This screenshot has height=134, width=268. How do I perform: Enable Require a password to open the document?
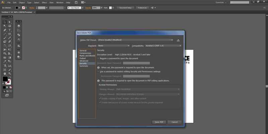click(x=98, y=58)
